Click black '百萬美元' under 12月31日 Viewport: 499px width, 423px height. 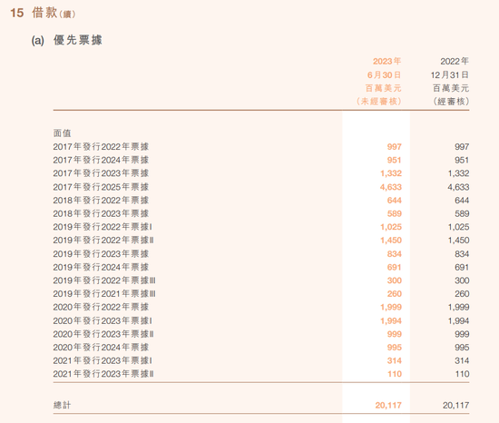451,88
